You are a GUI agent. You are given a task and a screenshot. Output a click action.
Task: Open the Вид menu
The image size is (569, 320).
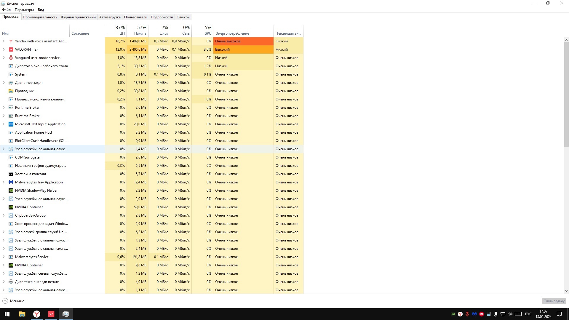point(41,10)
